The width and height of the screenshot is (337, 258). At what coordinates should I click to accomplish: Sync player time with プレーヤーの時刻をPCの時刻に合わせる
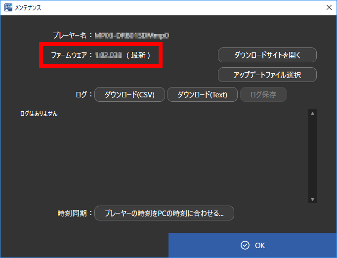pos(164,214)
